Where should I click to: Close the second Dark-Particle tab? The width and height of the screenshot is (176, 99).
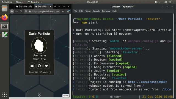(x=50, y=7)
